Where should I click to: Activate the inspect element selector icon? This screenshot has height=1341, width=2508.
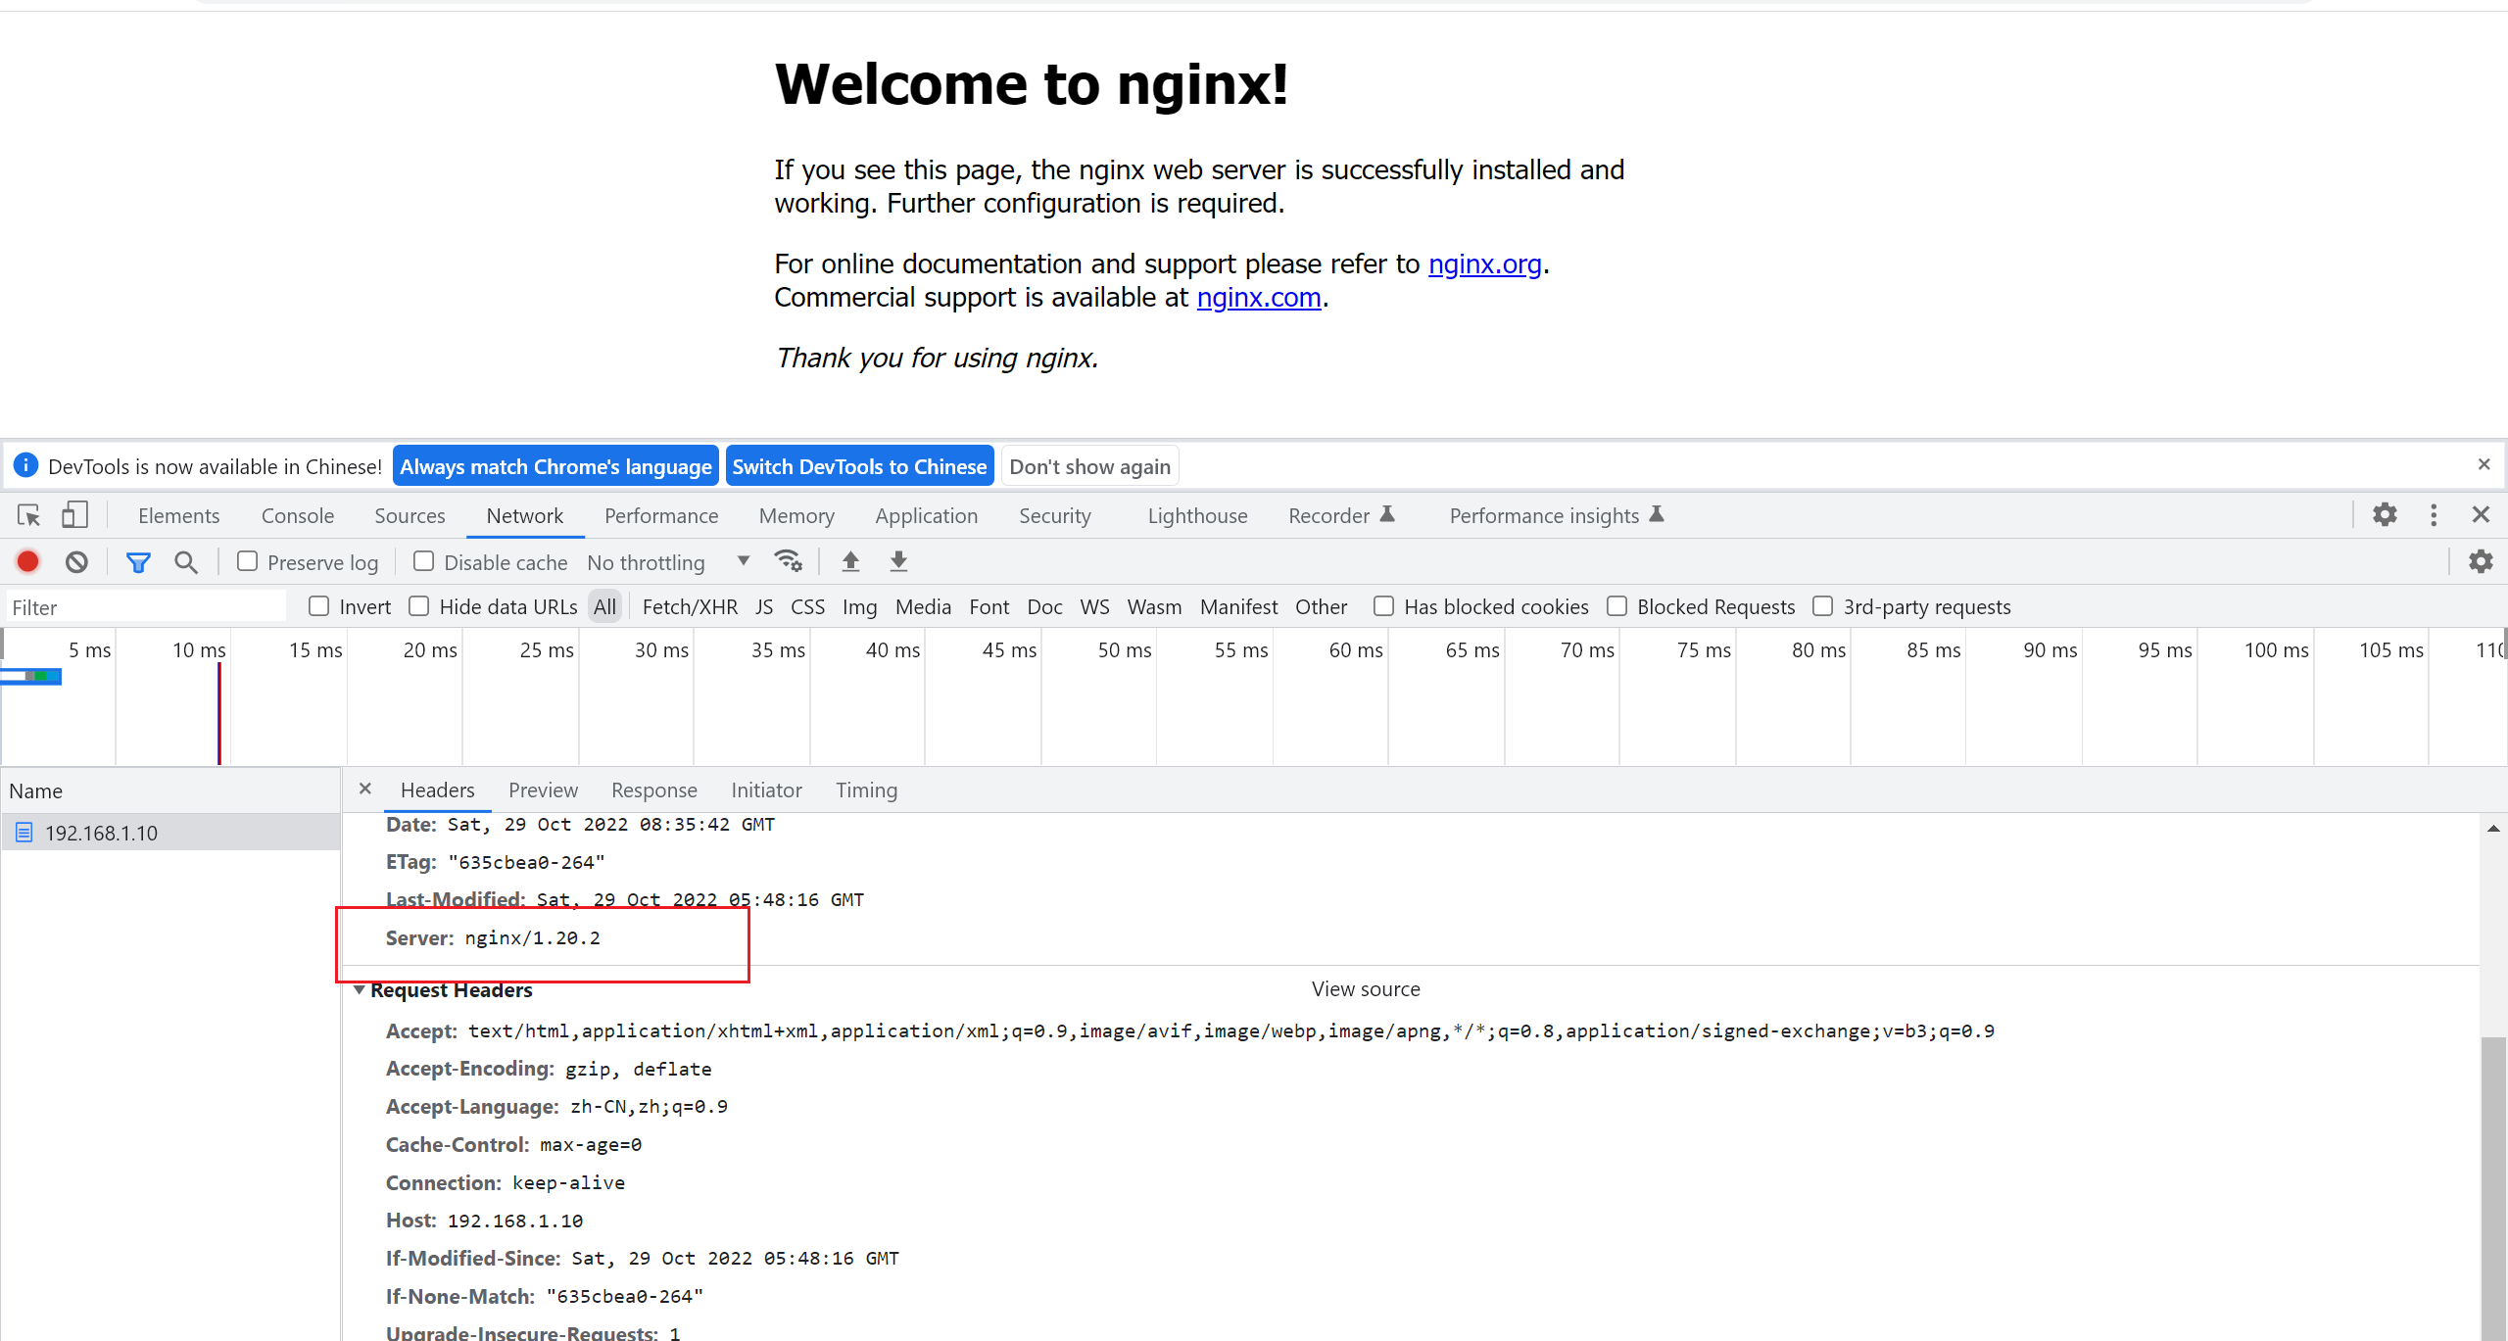28,515
